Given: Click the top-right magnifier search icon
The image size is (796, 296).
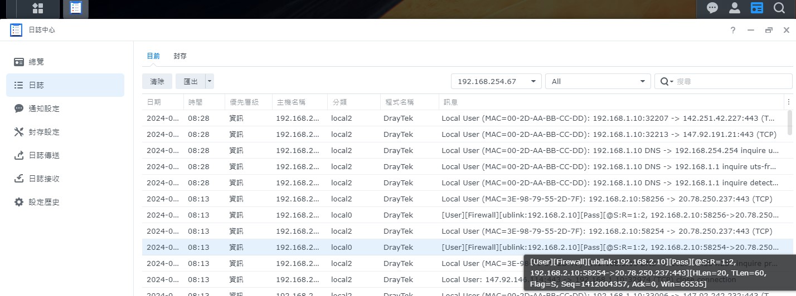Looking at the screenshot, I should click(x=779, y=8).
